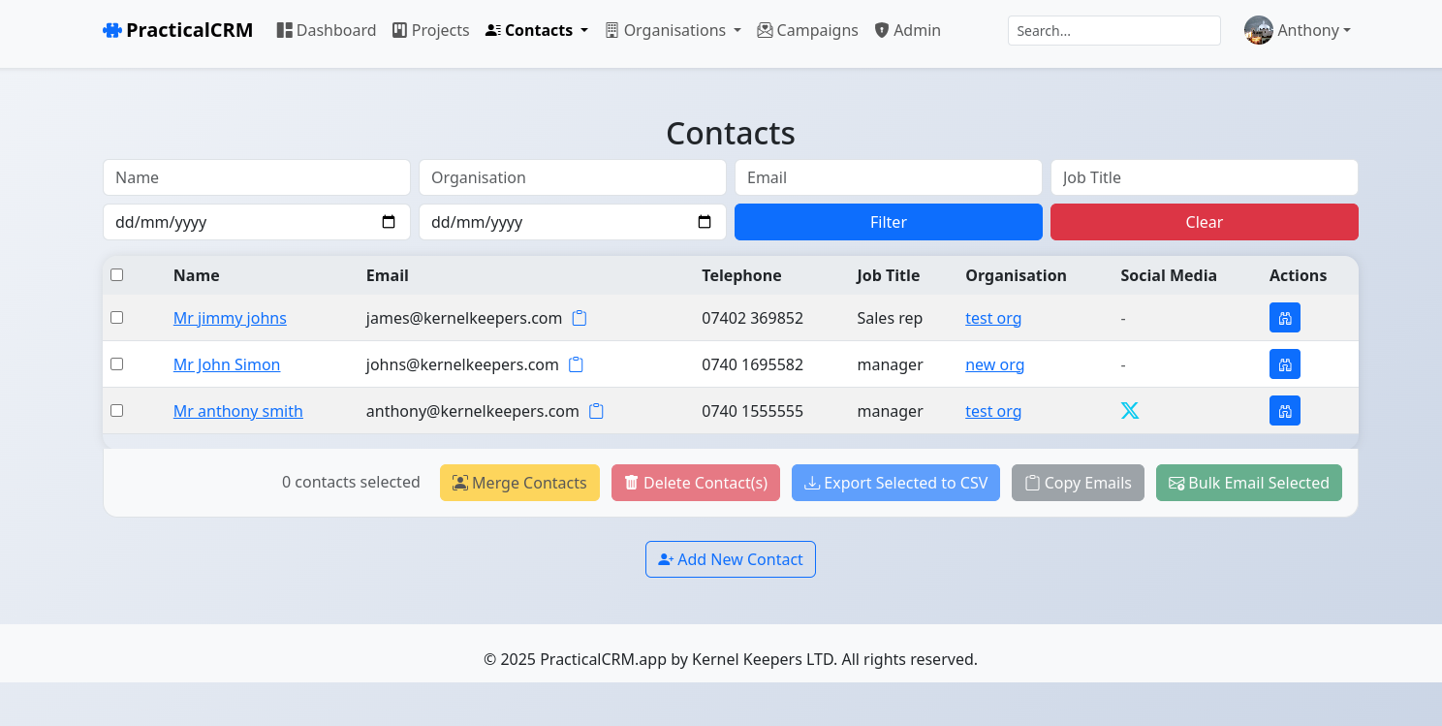
Task: Click phone number 0740 1555555
Action: [753, 411]
